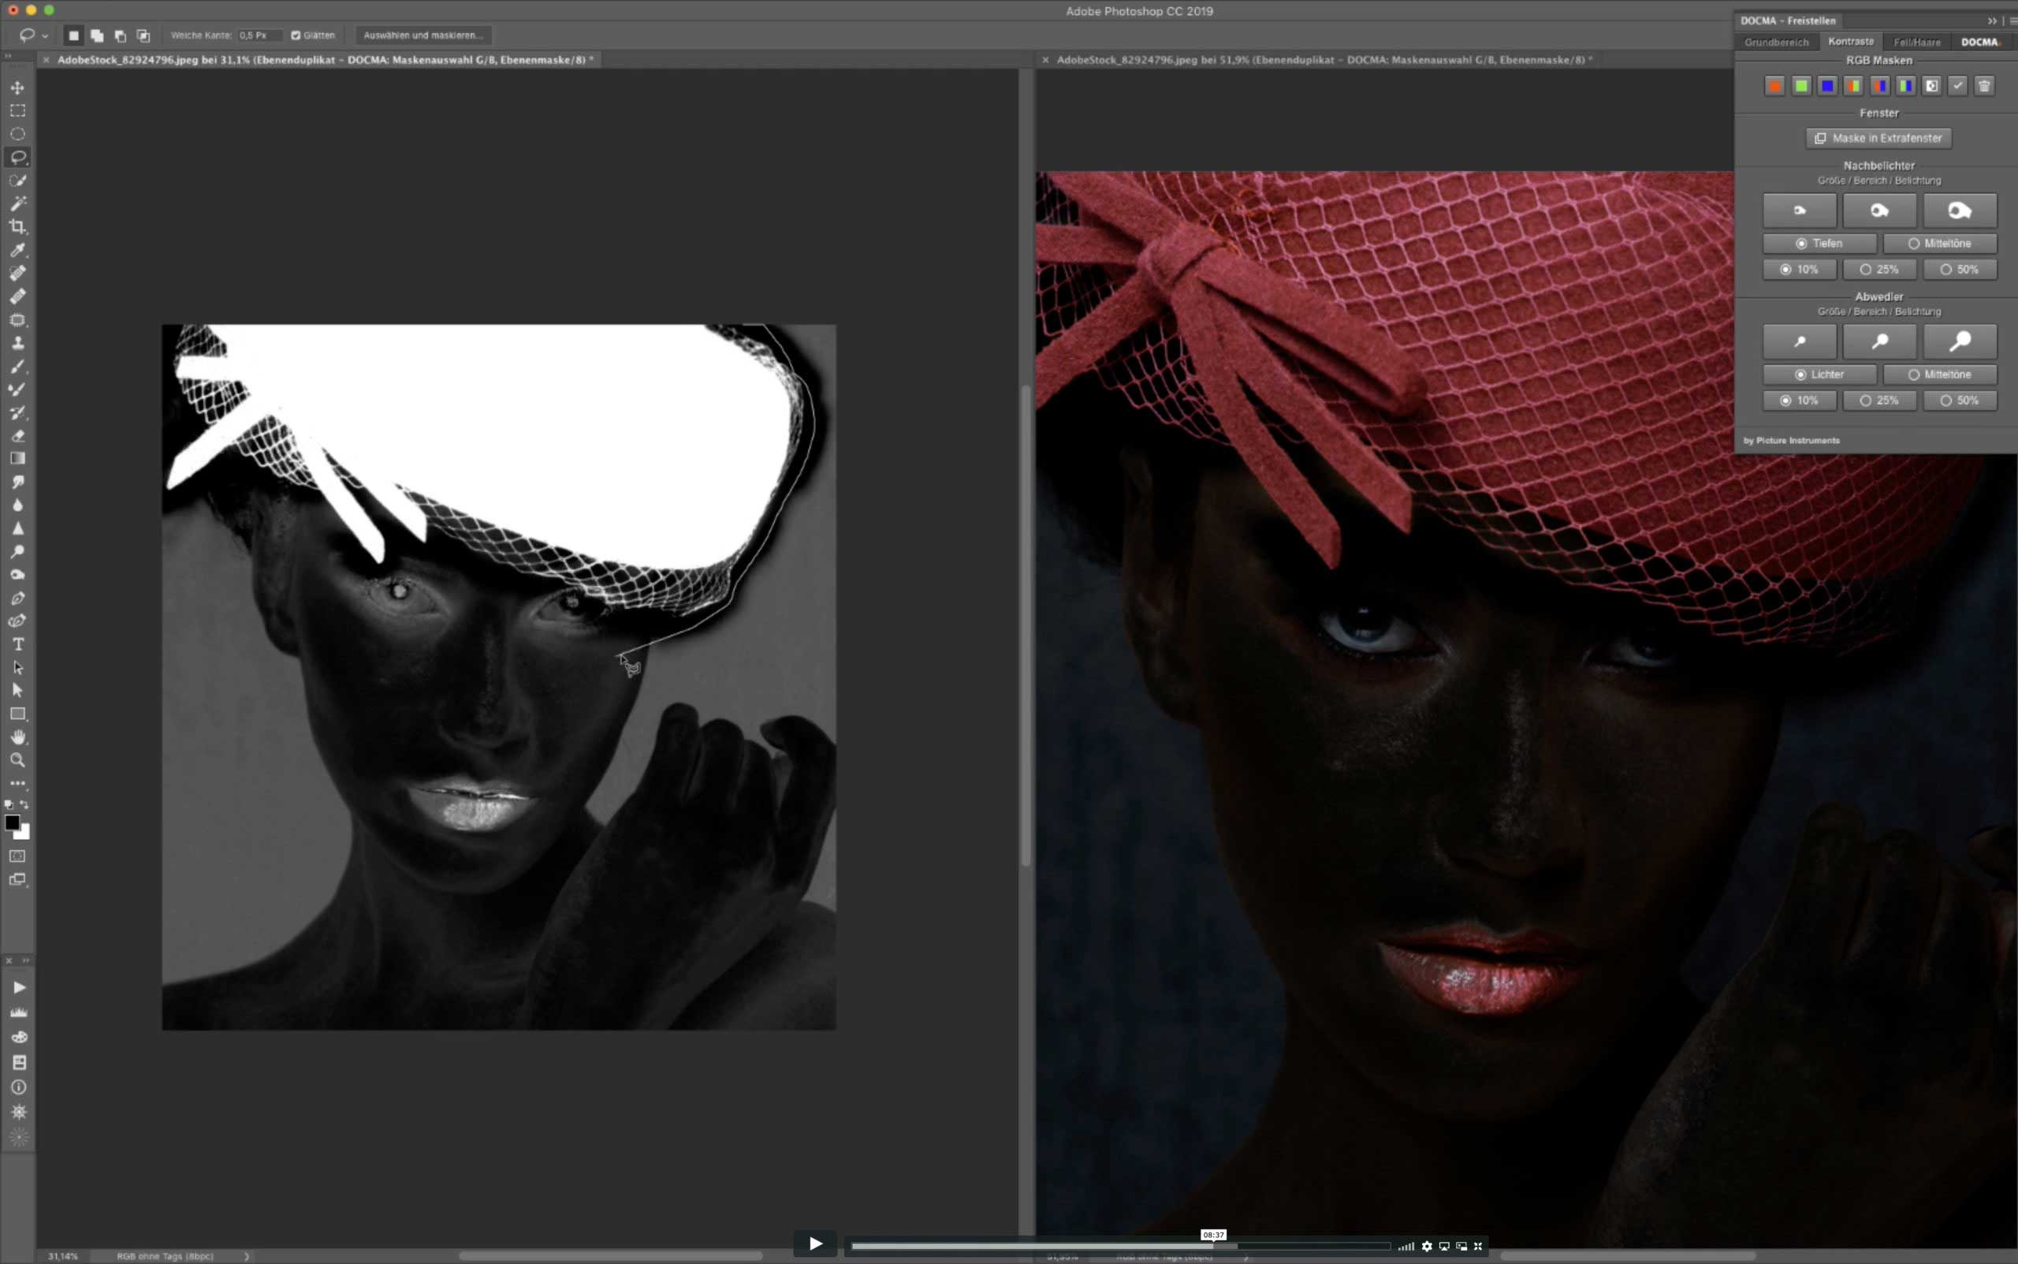Click the Zoom tool magnifier

pyautogui.click(x=17, y=761)
